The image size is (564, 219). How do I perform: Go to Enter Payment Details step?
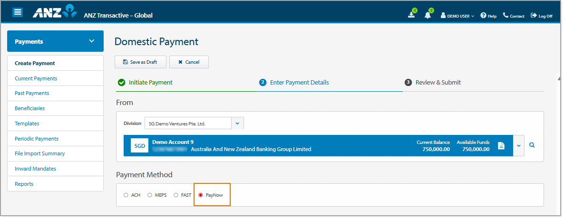coord(294,82)
